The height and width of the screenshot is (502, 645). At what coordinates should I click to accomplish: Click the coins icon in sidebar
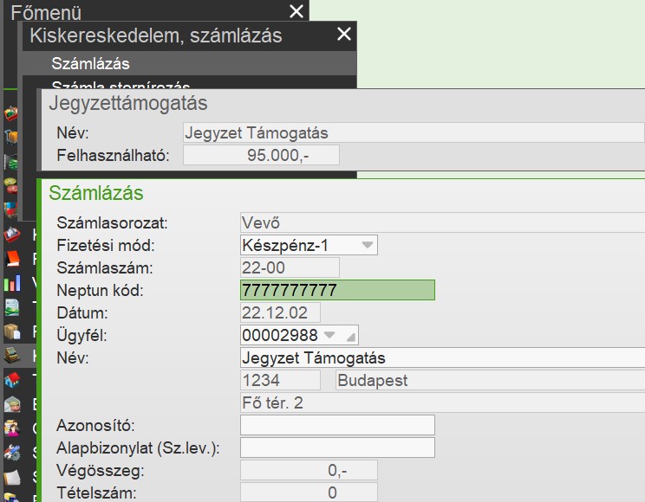pos(11,185)
